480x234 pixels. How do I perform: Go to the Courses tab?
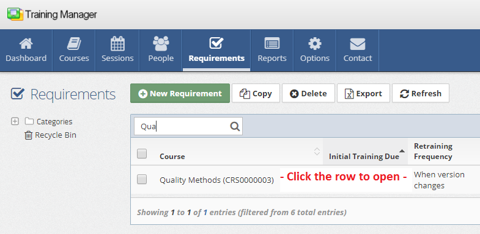point(74,51)
